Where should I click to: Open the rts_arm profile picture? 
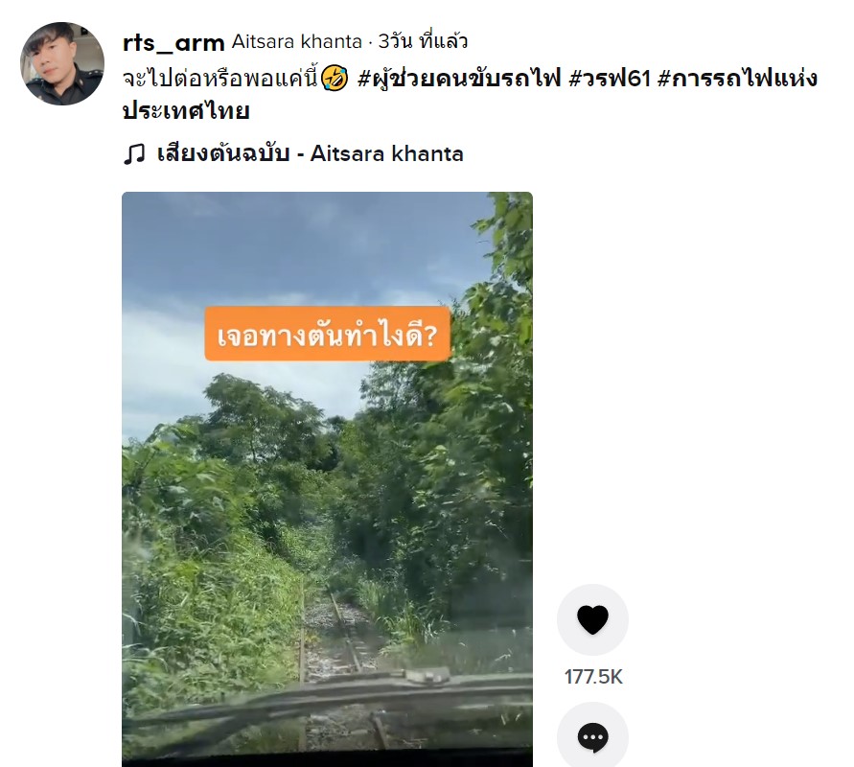62,63
